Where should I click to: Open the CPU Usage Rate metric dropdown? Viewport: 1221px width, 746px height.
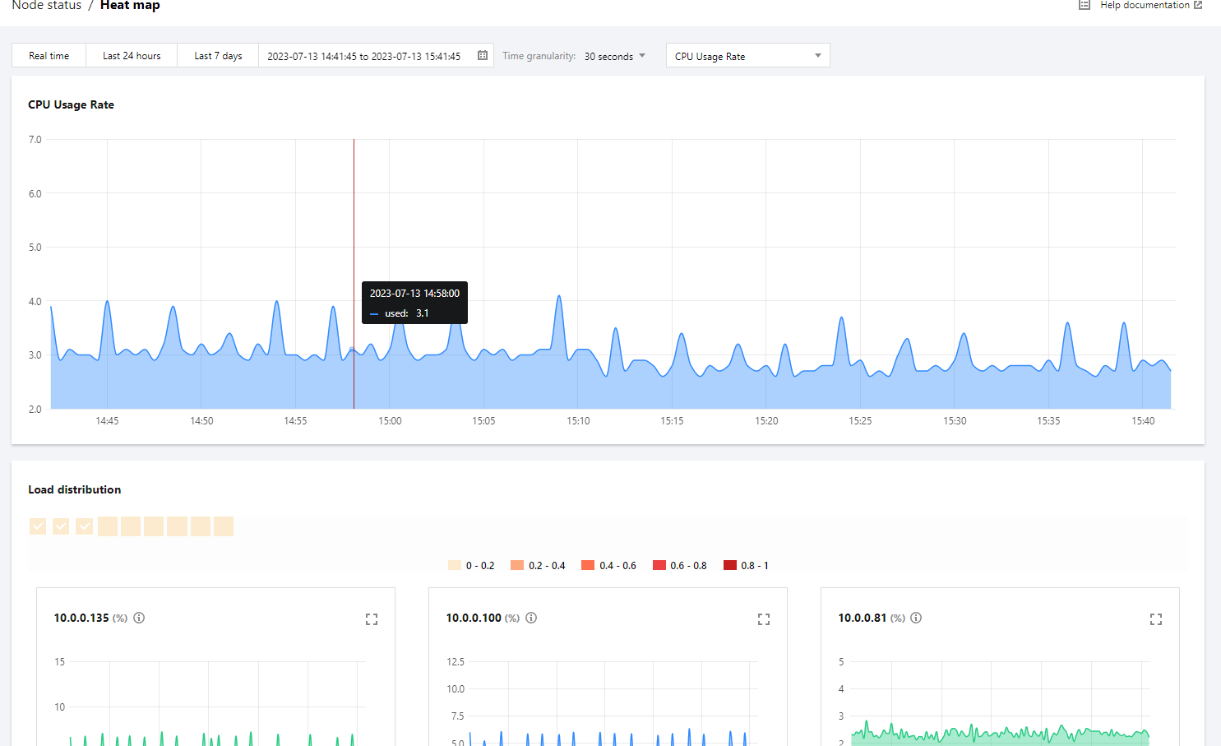747,56
